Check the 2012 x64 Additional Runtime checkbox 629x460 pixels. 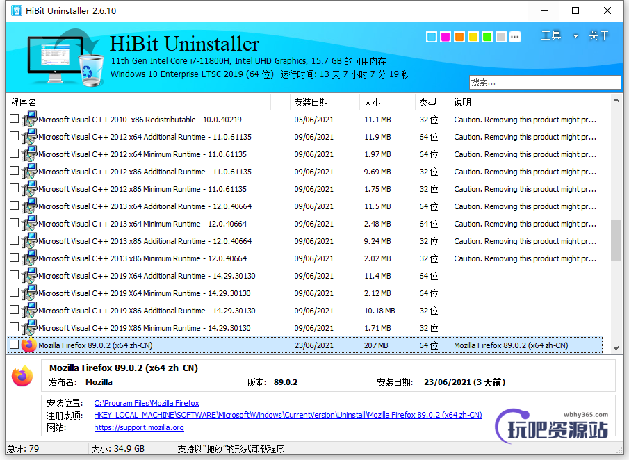[x=14, y=136]
